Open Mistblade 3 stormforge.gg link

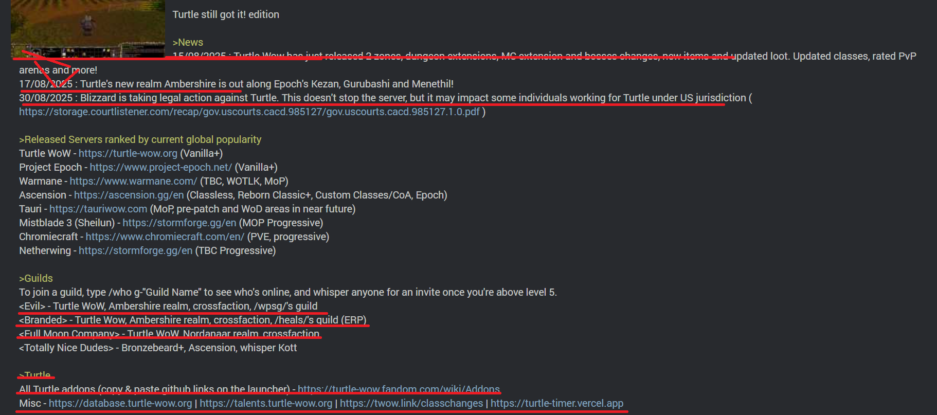pos(179,223)
